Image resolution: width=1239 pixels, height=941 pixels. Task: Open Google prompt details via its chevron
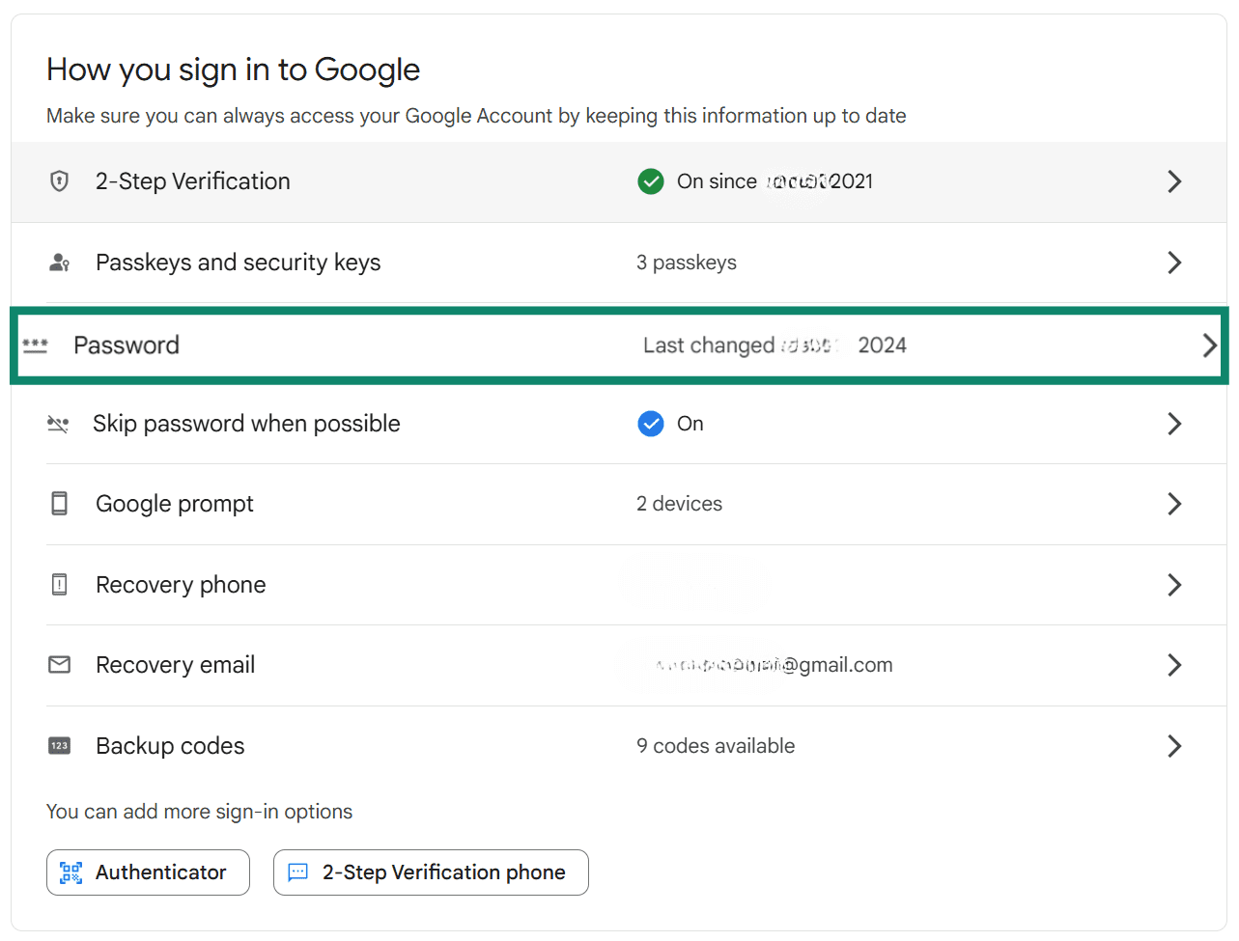click(x=1175, y=503)
